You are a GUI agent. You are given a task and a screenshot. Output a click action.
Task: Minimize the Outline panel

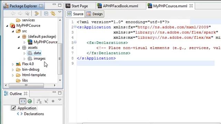[54, 92]
